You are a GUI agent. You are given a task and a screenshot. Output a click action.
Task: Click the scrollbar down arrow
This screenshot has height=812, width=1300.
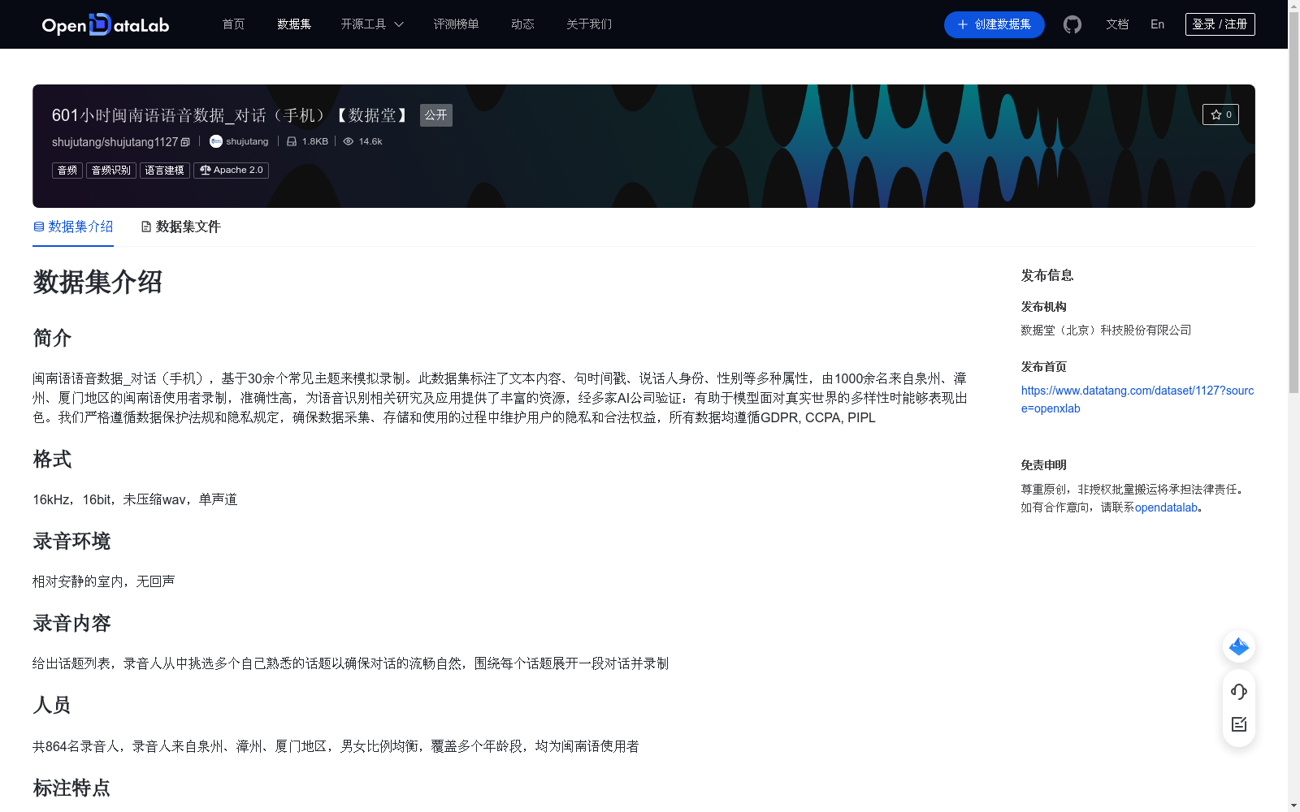click(x=1293, y=806)
